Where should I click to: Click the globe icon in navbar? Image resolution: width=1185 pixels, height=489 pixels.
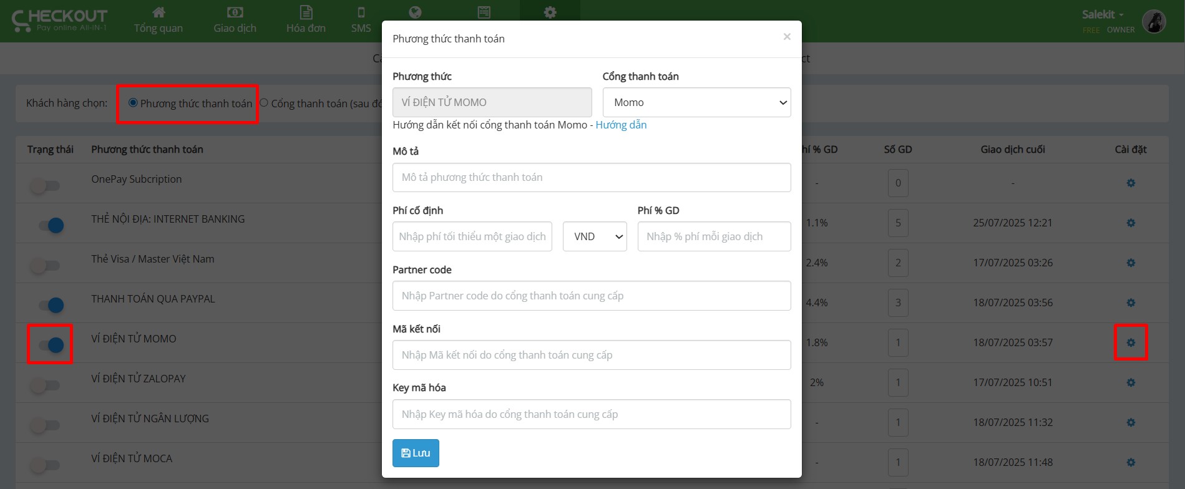pyautogui.click(x=415, y=12)
